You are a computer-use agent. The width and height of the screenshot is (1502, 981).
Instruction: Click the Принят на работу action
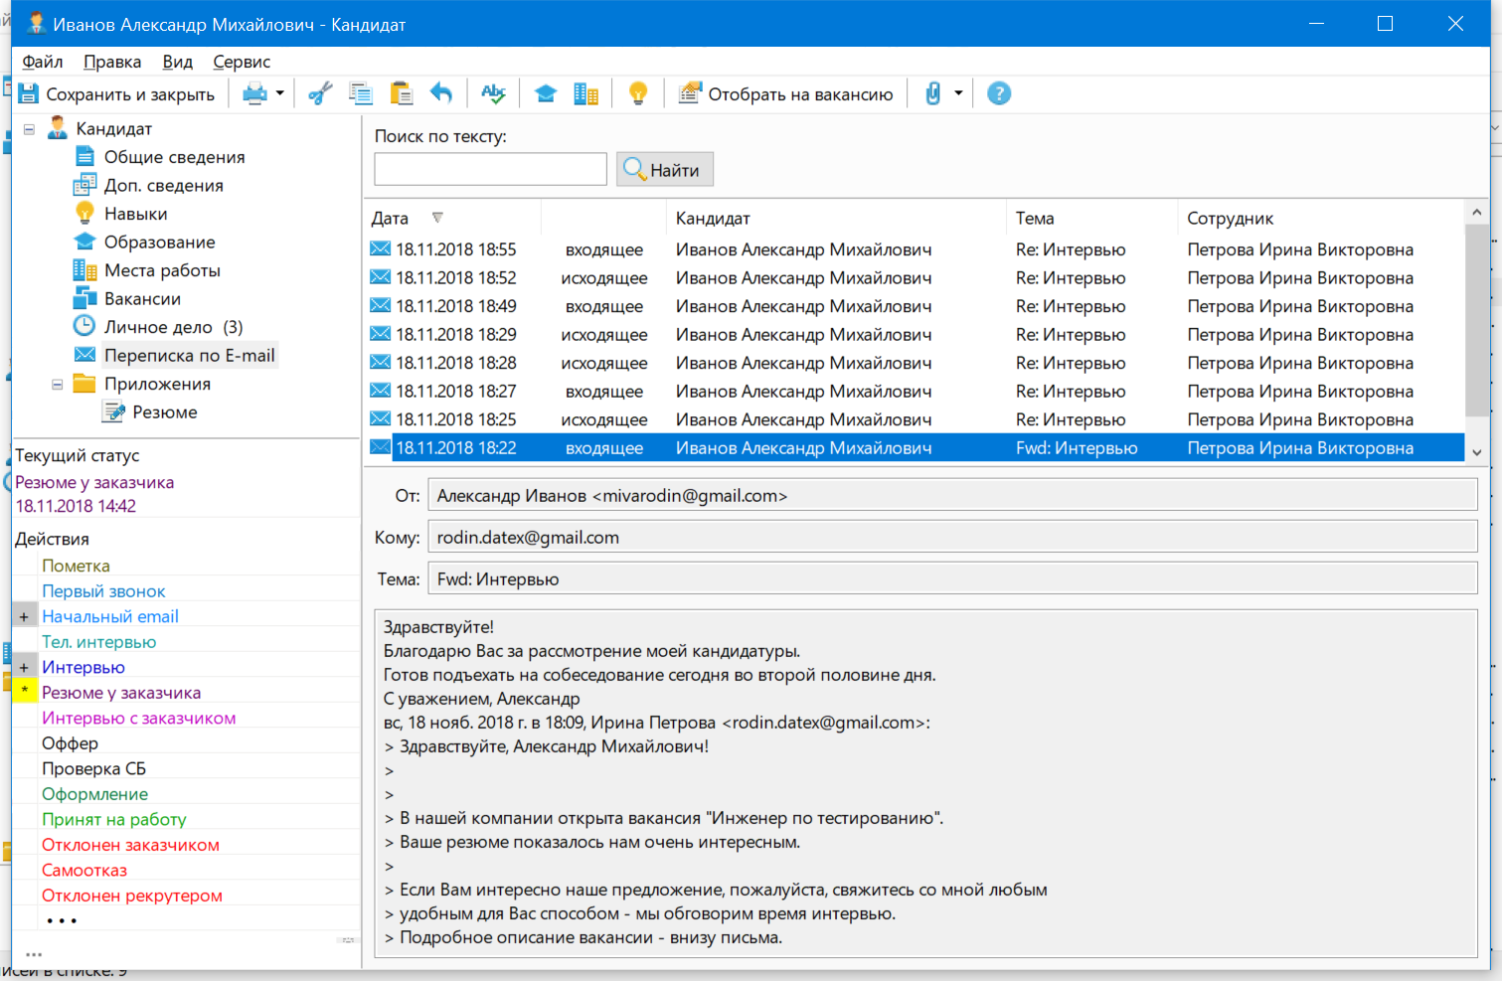114,819
